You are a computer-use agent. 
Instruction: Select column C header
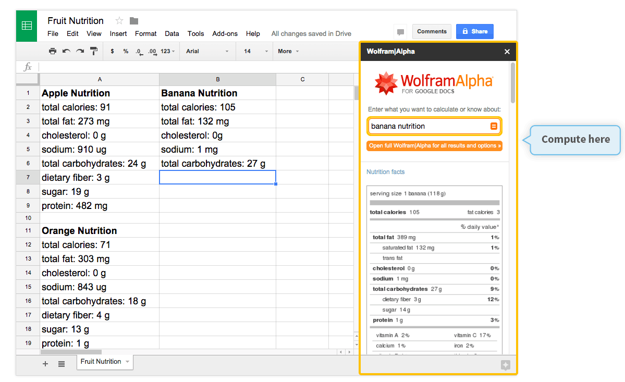point(302,79)
